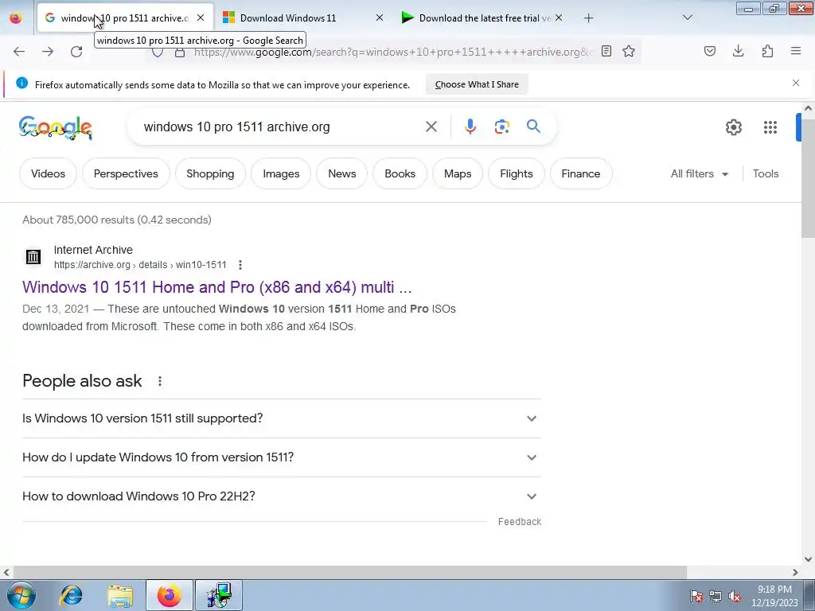The height and width of the screenshot is (611, 815).
Task: Click the network tray icon
Action: point(716,597)
